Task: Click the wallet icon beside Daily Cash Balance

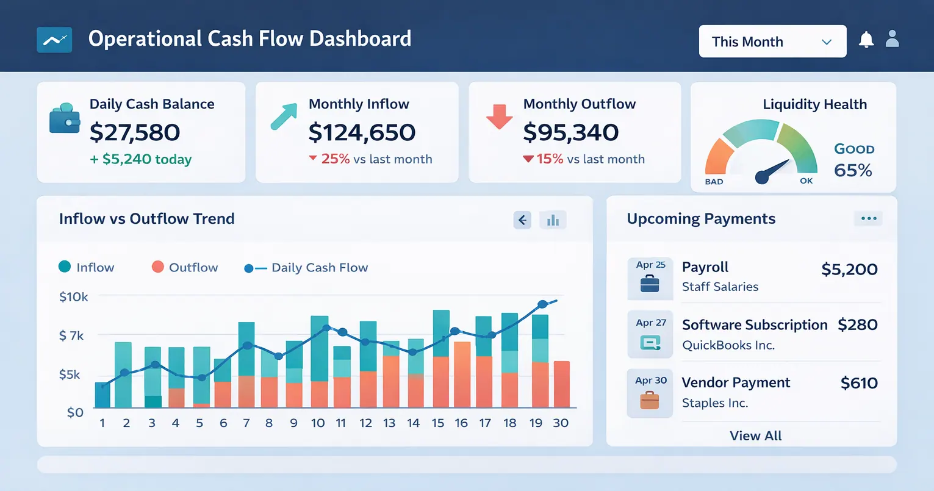Action: pyautogui.click(x=63, y=119)
